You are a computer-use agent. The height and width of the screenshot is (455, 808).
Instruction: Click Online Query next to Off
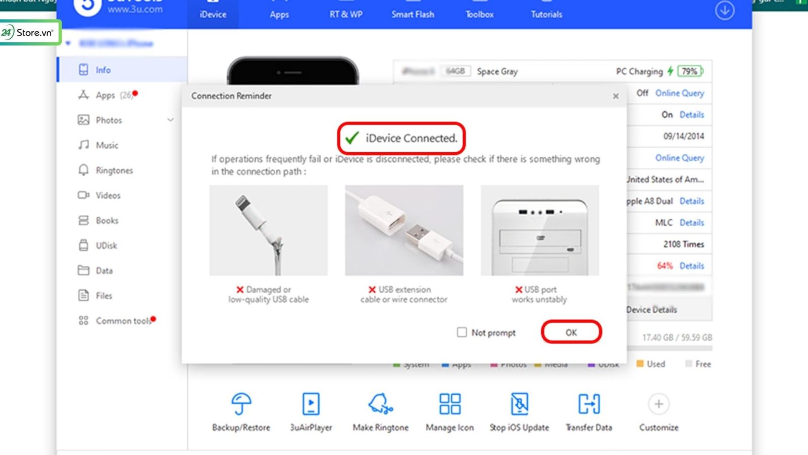[x=679, y=93]
